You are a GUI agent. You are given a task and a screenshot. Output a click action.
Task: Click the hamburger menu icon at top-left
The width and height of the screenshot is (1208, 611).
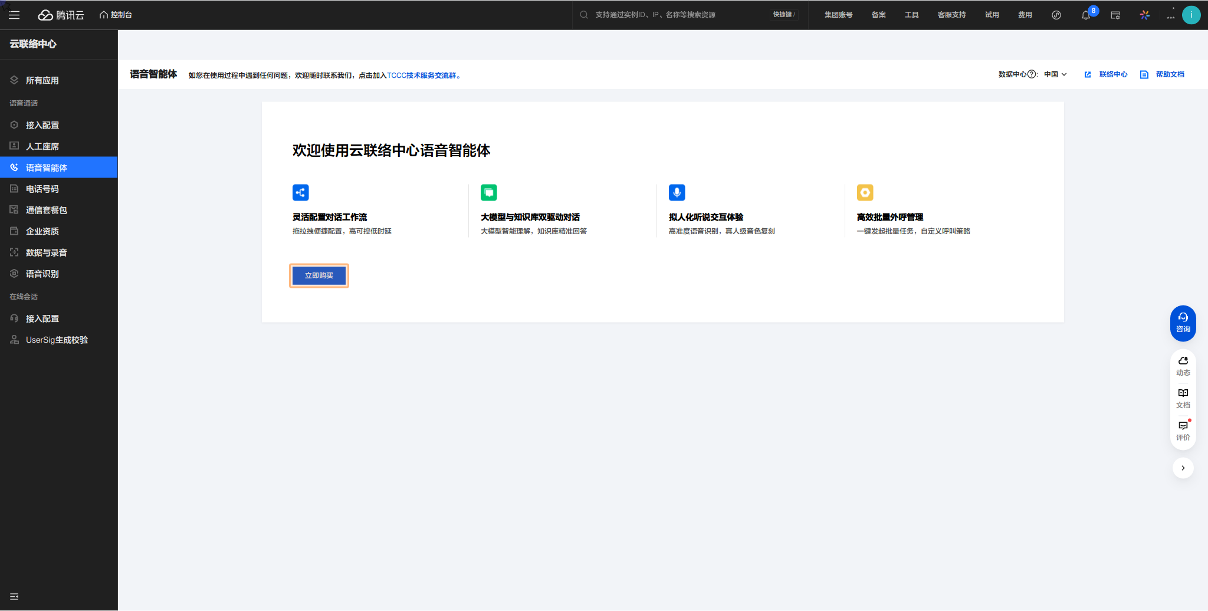(14, 15)
